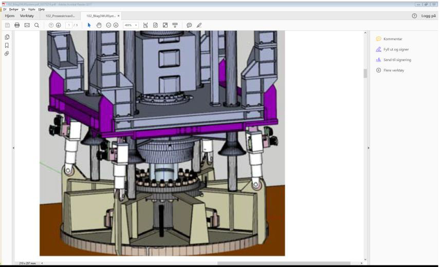The image size is (440, 267).
Task: Add a sticky note comment
Action: 189,25
